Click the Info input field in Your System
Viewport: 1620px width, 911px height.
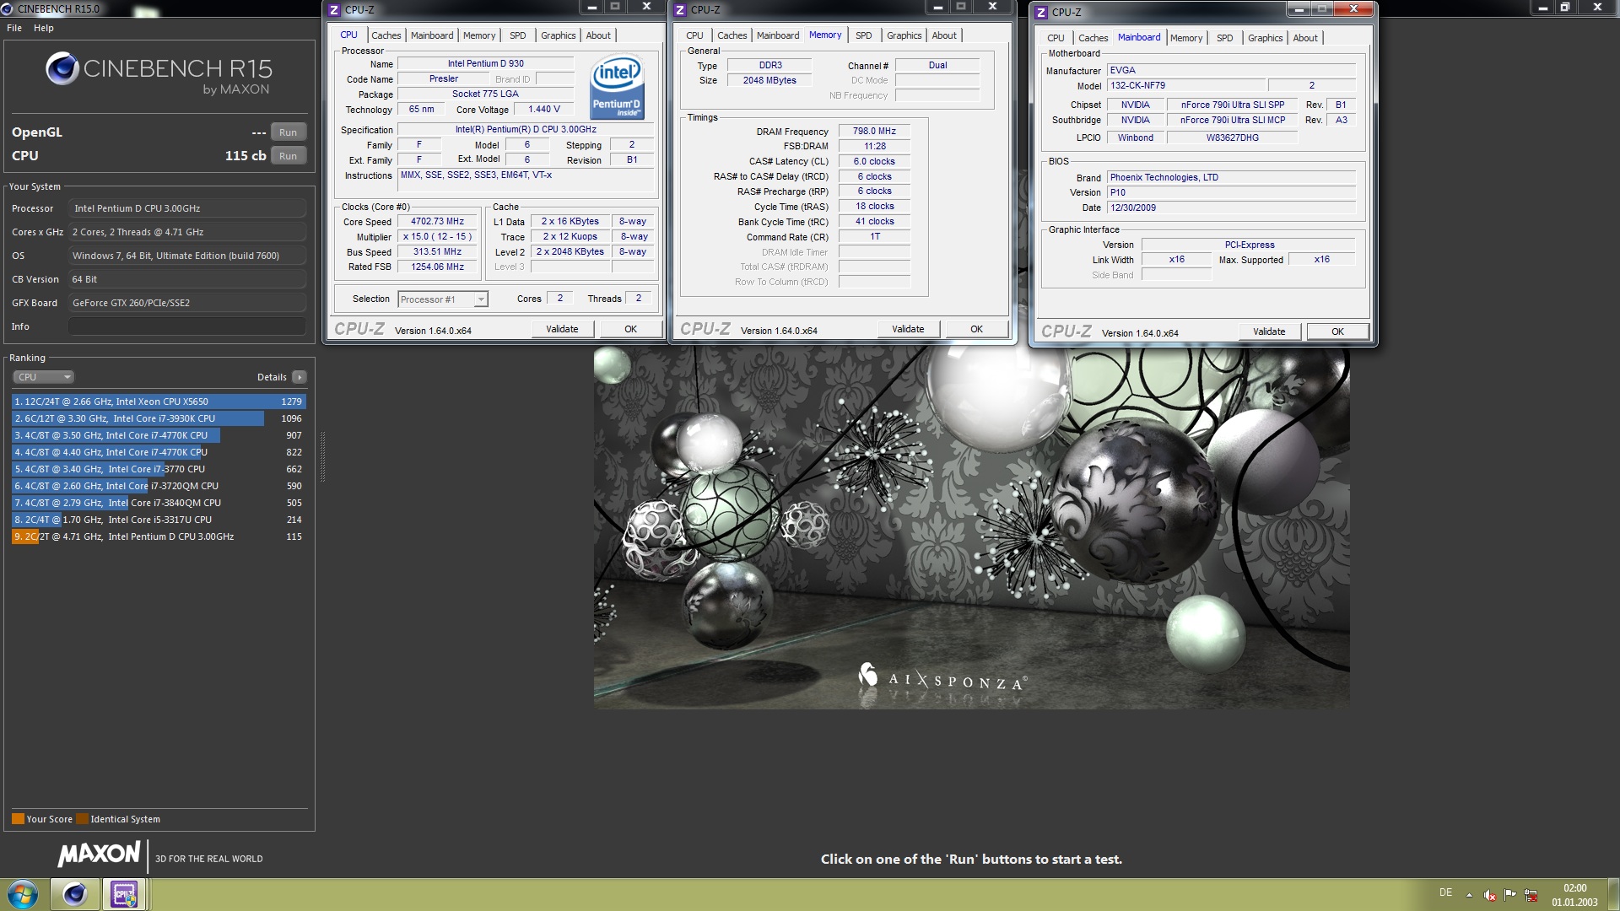coord(187,326)
